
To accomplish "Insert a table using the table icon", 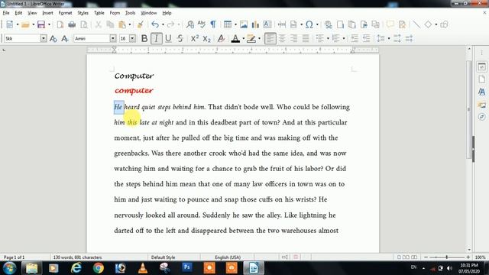I will 228,24.
